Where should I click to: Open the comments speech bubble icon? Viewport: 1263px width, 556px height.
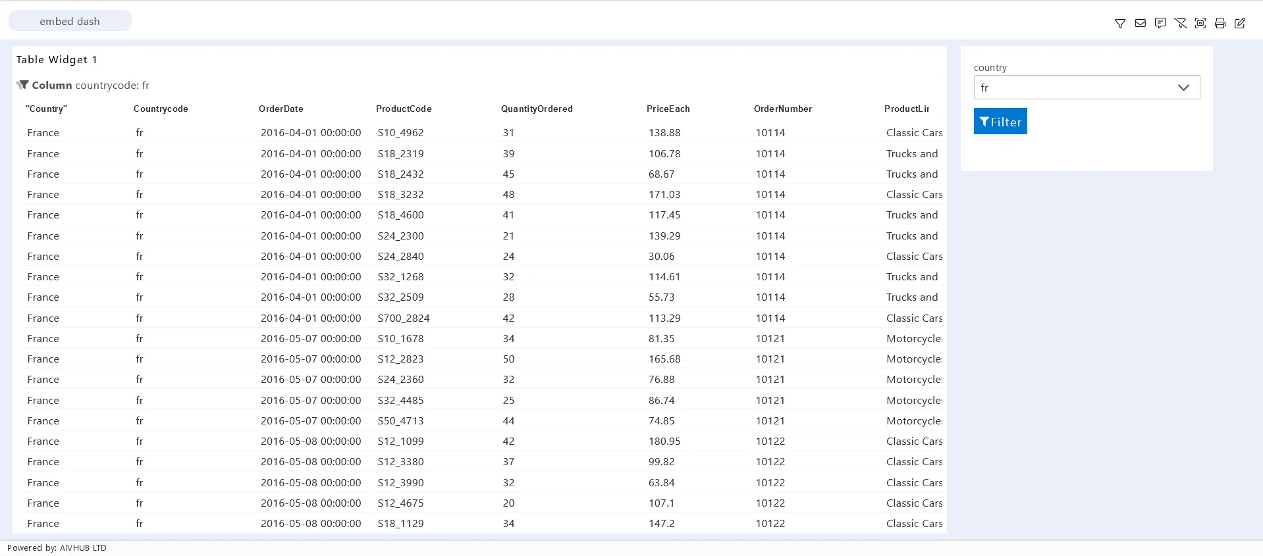pos(1160,23)
